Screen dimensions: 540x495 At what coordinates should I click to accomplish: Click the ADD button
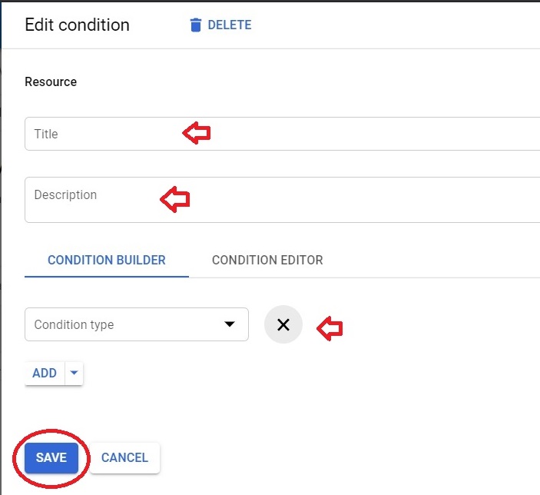click(45, 373)
